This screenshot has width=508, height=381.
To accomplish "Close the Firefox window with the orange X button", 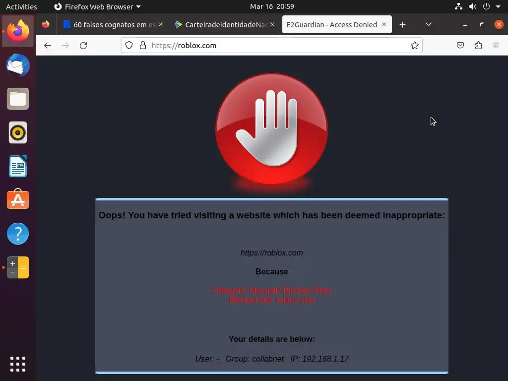I will (x=499, y=24).
